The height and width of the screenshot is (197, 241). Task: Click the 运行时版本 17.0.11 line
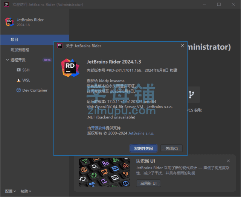pyautogui.click(x=121, y=102)
